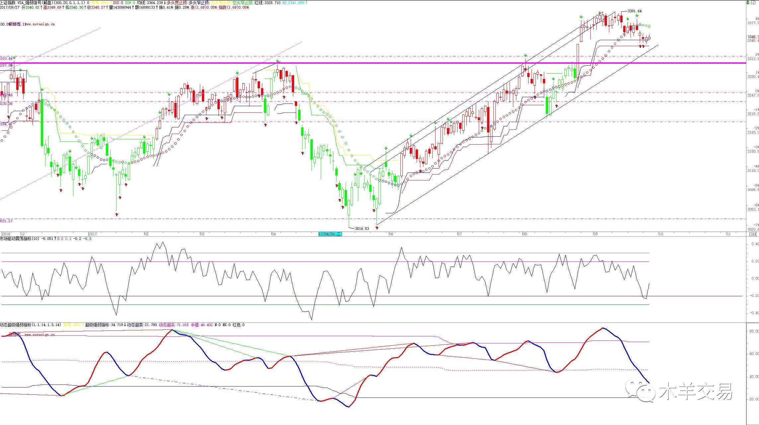Click the 06 month label on the time axis
This screenshot has height=425, width=759.
[391, 234]
